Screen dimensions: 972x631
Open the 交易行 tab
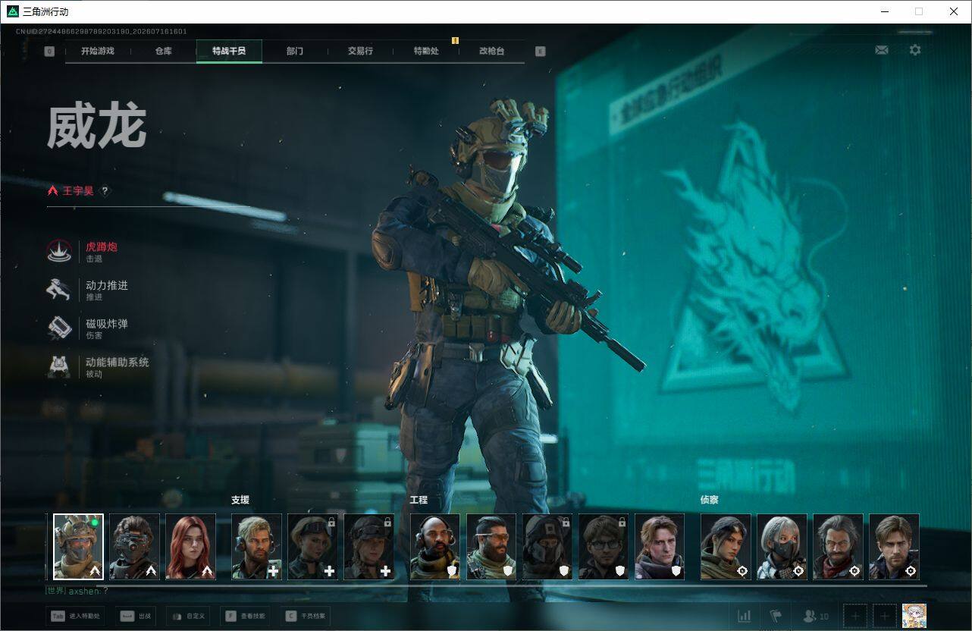(x=360, y=52)
